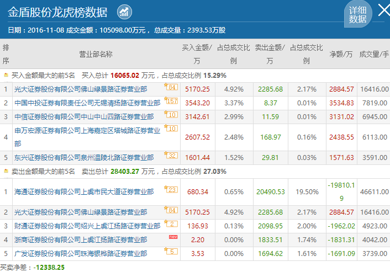This screenshot has height=272, width=390.
Task: Click the new badge beside 浙商证券
Action: (173, 237)
